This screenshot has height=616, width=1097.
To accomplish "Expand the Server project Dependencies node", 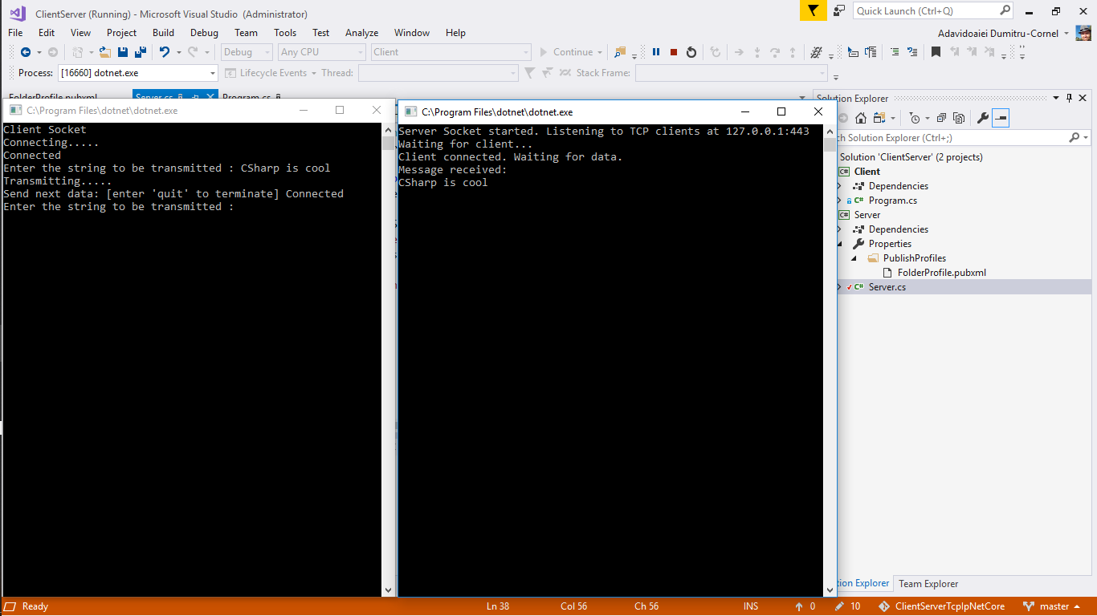I will pos(838,229).
